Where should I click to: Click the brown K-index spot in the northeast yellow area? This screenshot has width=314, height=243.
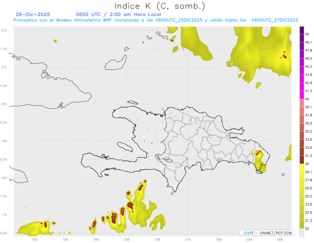click(285, 56)
